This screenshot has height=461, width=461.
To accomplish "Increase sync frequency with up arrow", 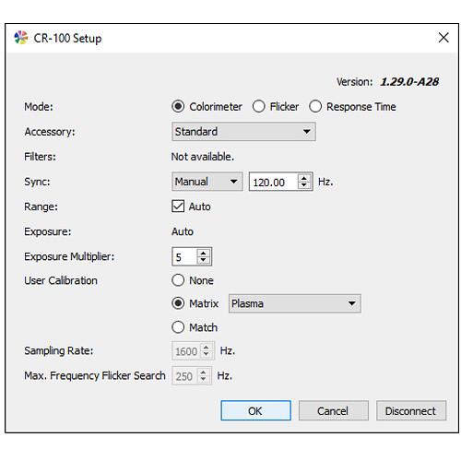I will click(x=304, y=178).
